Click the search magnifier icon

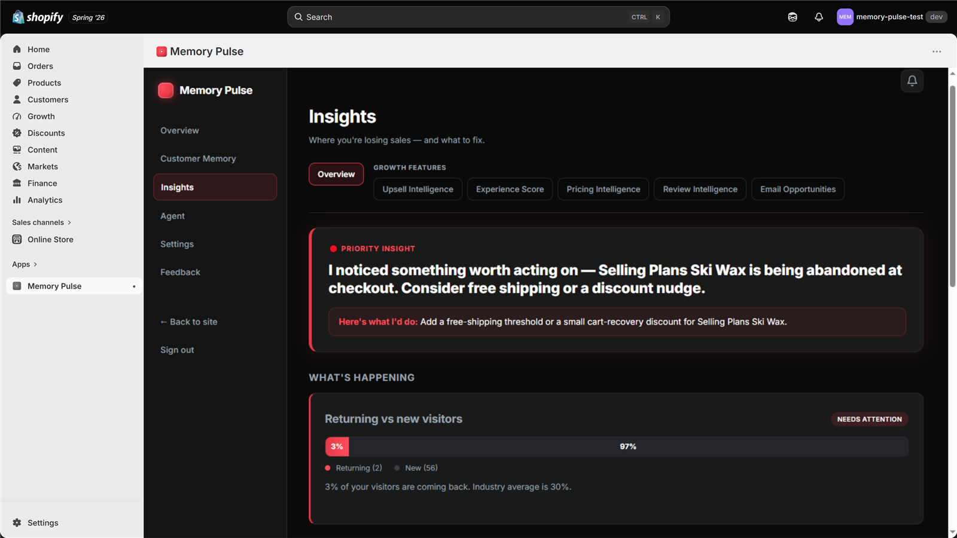point(298,17)
